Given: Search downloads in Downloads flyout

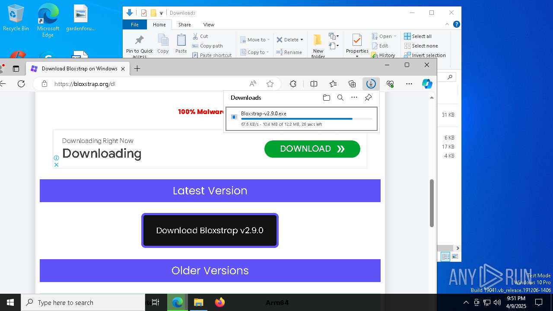Looking at the screenshot, I should coord(340,98).
